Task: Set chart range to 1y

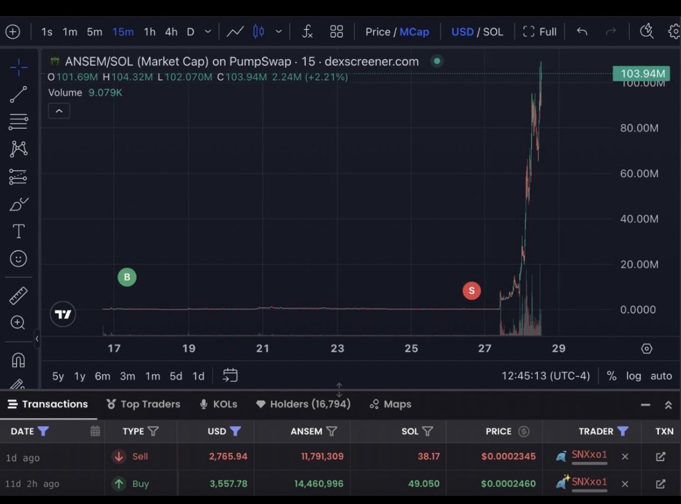Action: click(80, 376)
